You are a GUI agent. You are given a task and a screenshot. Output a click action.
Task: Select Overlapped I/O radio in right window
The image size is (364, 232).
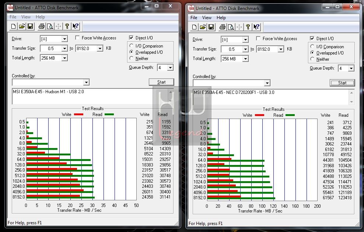coord(312,53)
